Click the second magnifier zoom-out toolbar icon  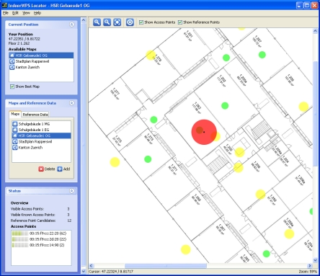coord(107,22)
